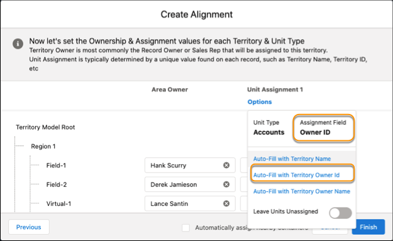Select the Virtual-1 territory row
Screen dimensions: 393x241
point(58,204)
